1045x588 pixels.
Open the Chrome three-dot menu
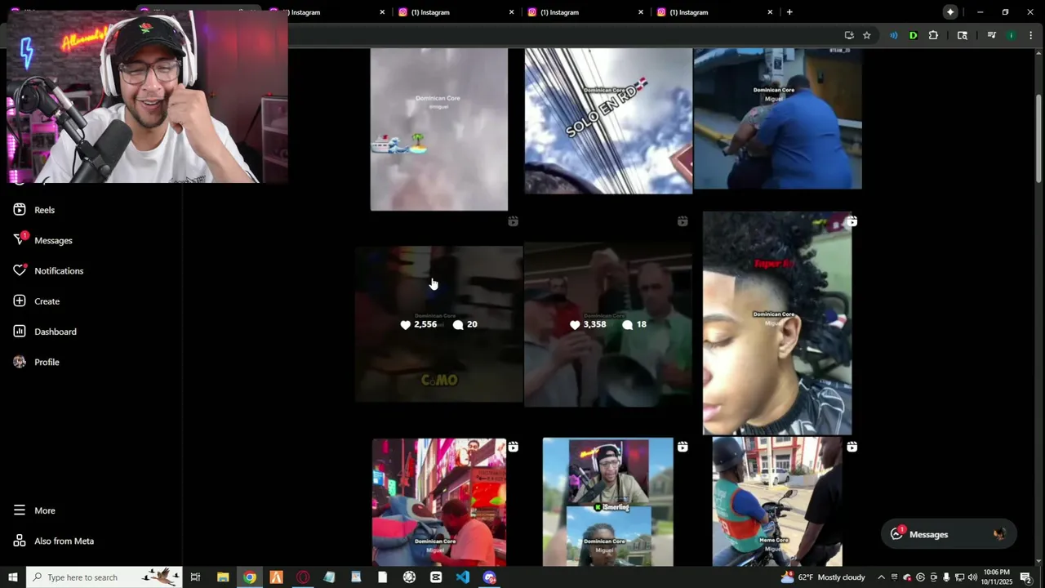point(1030,35)
